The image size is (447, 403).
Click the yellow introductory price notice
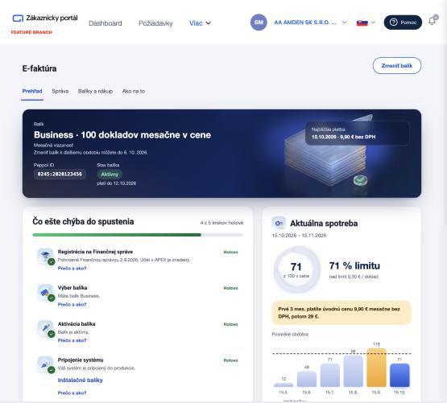point(341,313)
